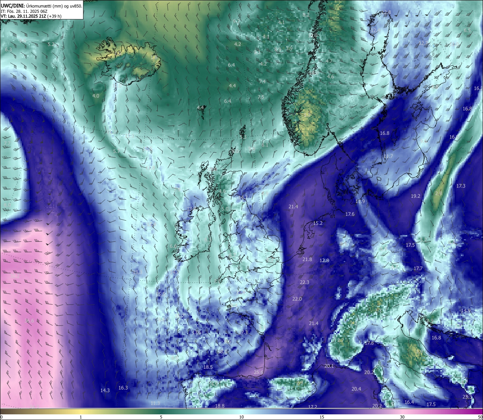Viewport: 483px width, 420px height.
Task: Click the map value '19.2'
Action: coord(415,196)
